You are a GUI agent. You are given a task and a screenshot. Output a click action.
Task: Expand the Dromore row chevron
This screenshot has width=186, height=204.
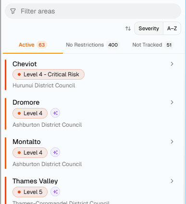172,102
